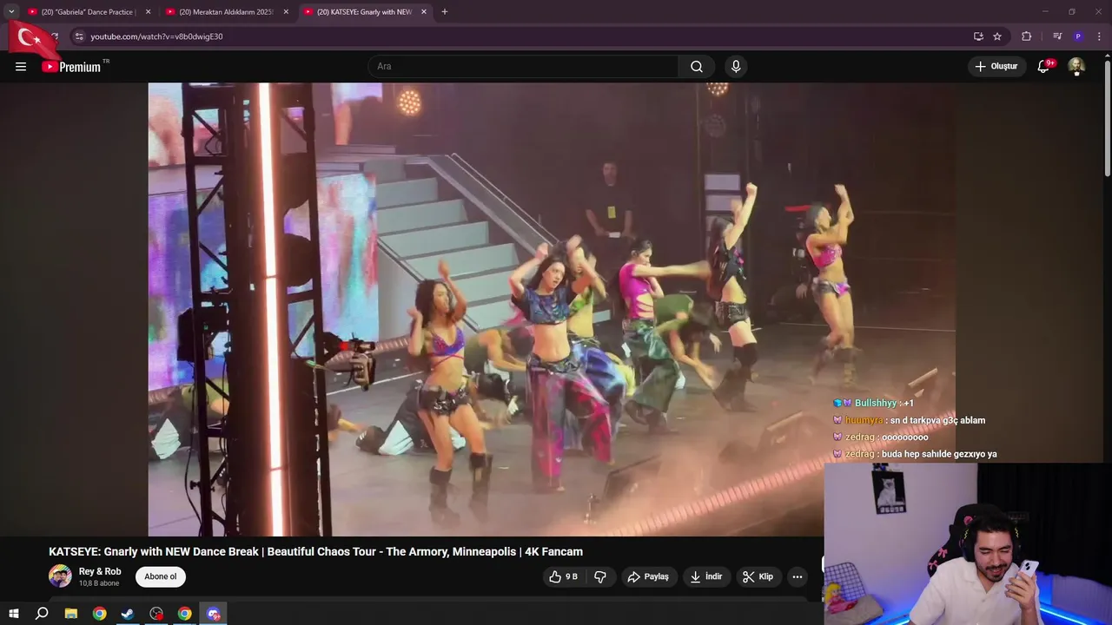The width and height of the screenshot is (1112, 625).
Task: Open the account avatar menu
Action: coord(1076,67)
